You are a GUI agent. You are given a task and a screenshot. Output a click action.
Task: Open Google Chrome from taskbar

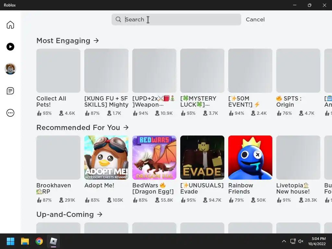tap(39, 241)
